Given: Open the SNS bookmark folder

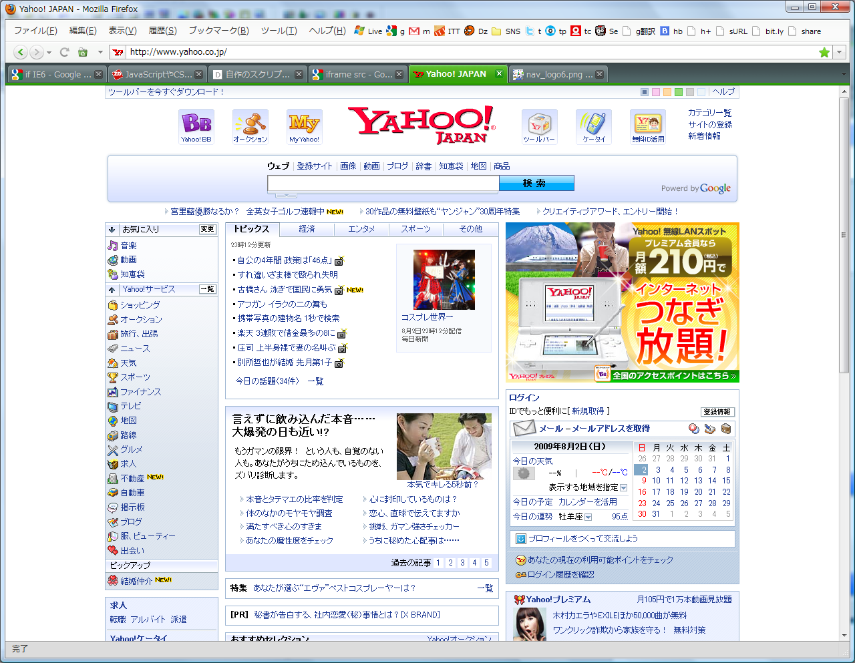Looking at the screenshot, I should coord(506,31).
